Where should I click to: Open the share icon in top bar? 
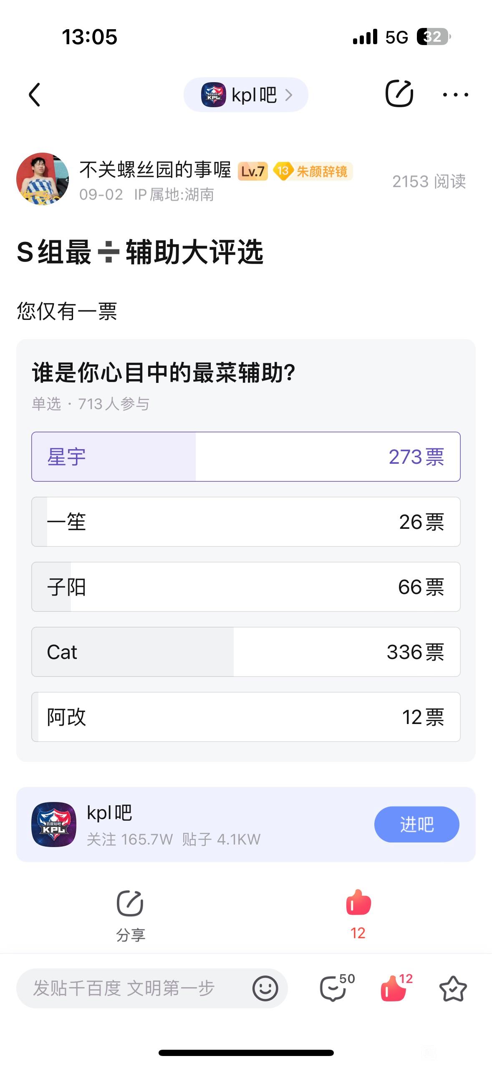tap(399, 93)
